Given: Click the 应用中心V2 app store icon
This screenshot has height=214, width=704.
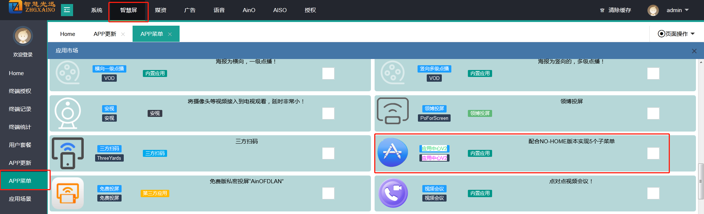Looking at the screenshot, I should (x=393, y=152).
